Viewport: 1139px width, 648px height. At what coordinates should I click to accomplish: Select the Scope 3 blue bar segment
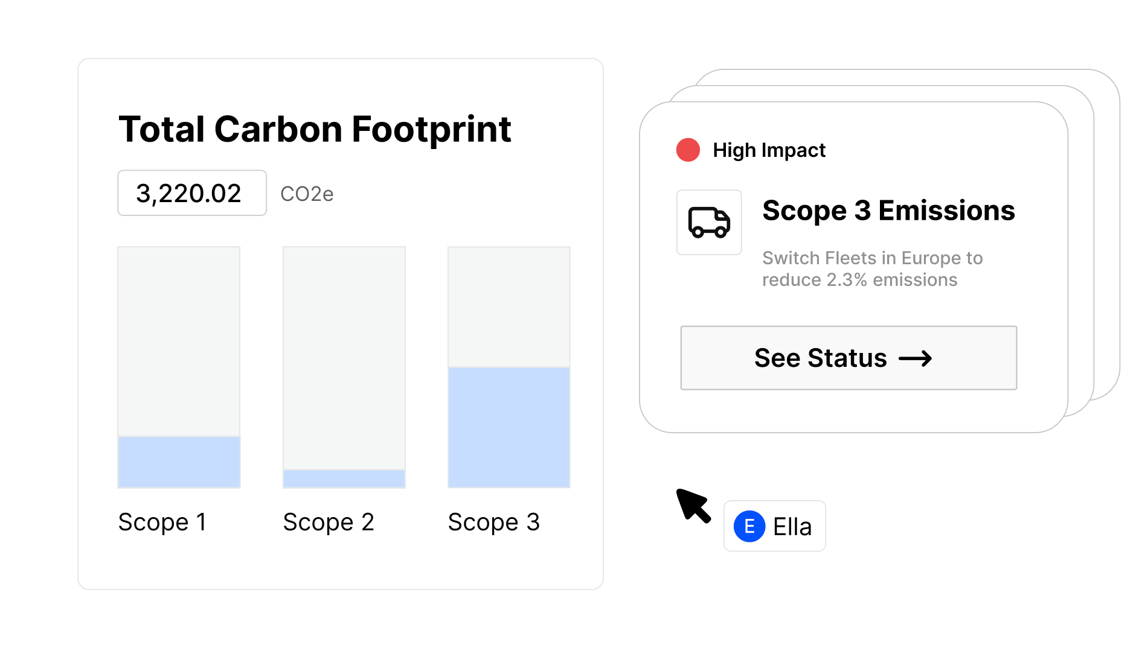(x=509, y=427)
